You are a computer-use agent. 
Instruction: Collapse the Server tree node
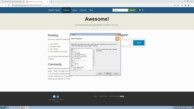tap(72, 49)
